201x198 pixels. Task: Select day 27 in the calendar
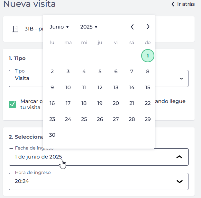click(x=116, y=119)
